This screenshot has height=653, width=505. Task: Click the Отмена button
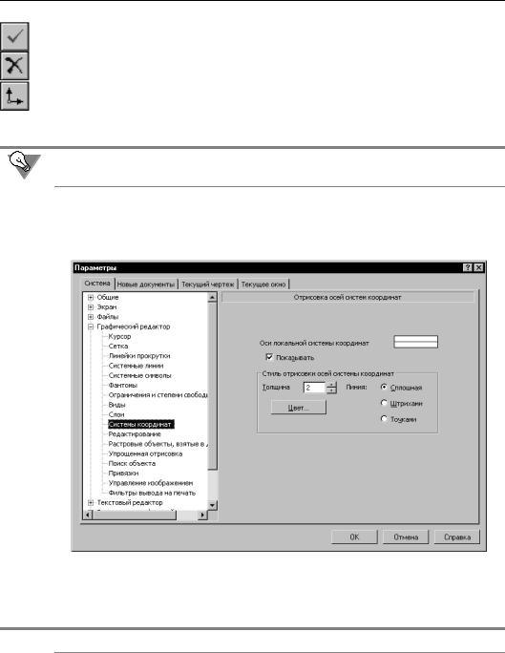coord(406,537)
